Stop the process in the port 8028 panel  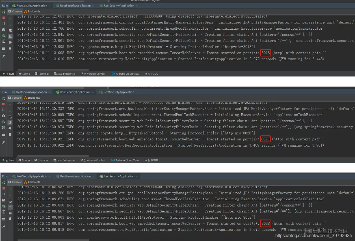tap(4, 104)
